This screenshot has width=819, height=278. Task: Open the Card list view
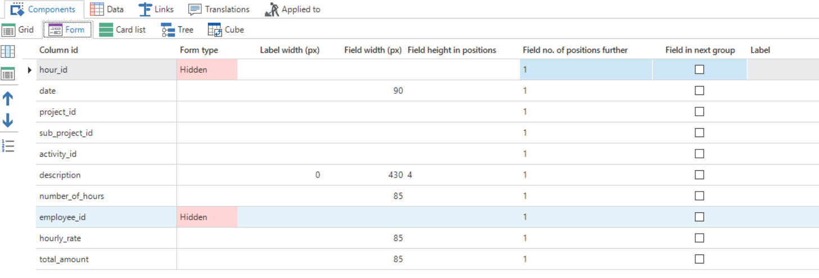coord(123,30)
